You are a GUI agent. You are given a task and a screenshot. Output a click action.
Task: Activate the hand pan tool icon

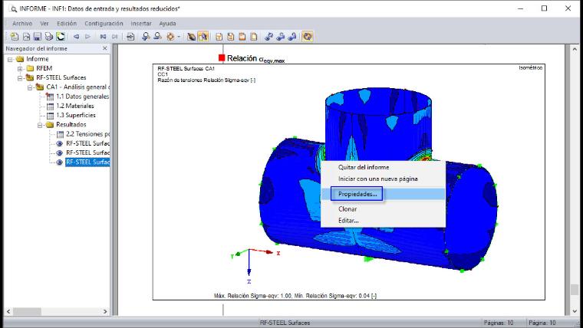(x=192, y=37)
